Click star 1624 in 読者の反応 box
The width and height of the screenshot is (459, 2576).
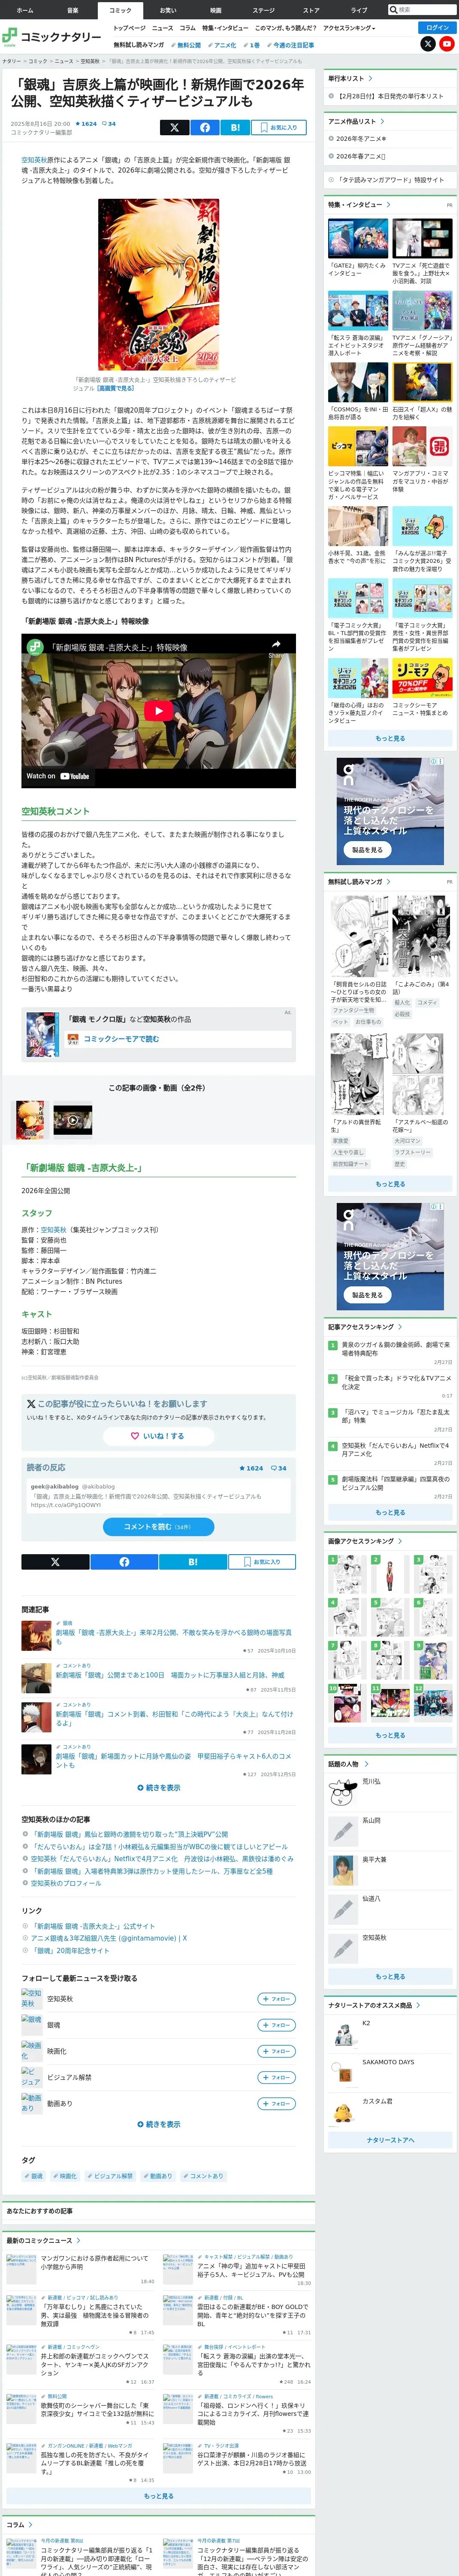pos(252,1468)
